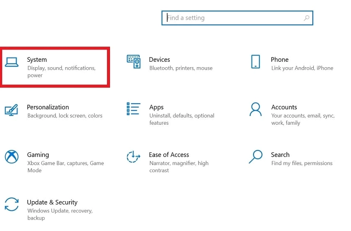Click the Search category magnifier icon
Image resolution: width=351 pixels, height=231 pixels.
click(x=255, y=157)
